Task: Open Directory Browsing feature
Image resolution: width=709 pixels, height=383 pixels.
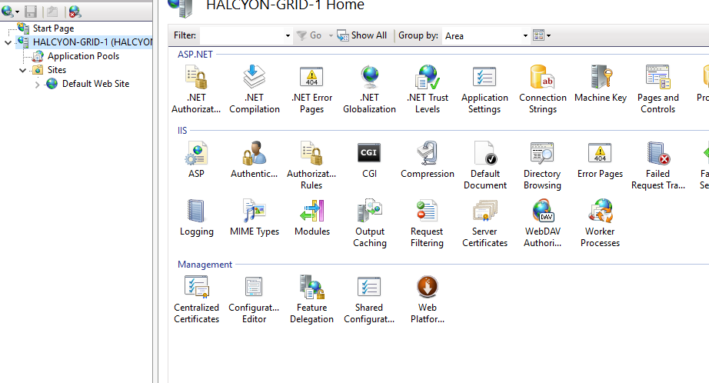Action: (x=543, y=165)
